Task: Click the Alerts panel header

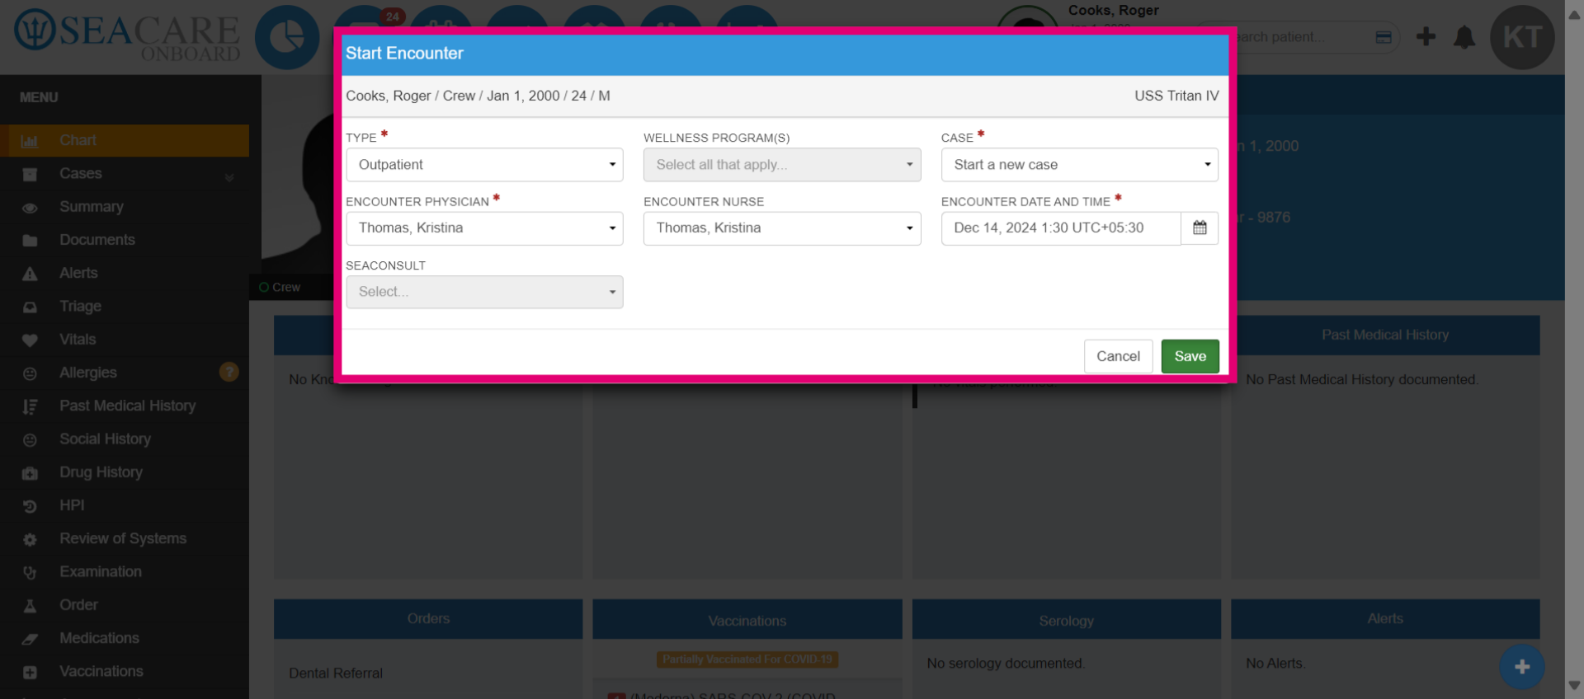Action: coord(1385,618)
